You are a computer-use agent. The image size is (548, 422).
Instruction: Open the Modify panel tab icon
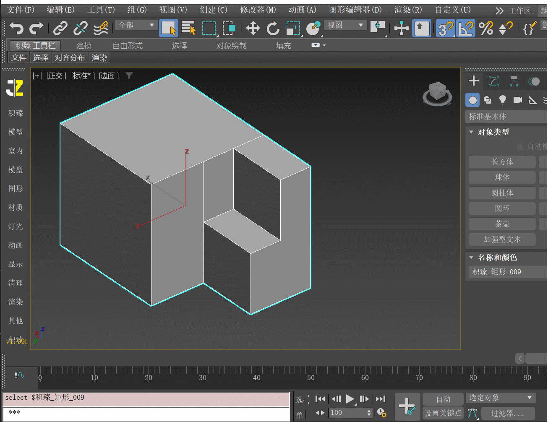click(x=494, y=81)
